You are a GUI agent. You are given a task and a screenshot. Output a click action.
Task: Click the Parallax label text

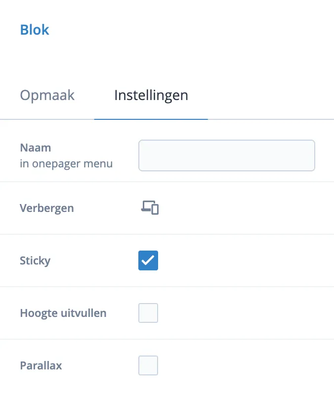pos(41,365)
